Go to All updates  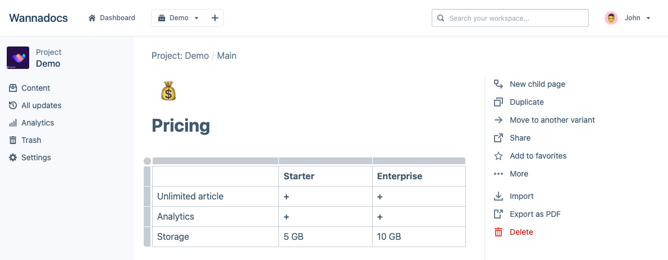(41, 105)
